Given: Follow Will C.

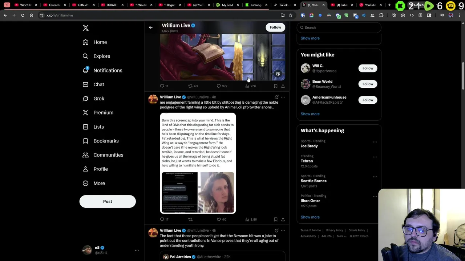Looking at the screenshot, I should point(368,68).
